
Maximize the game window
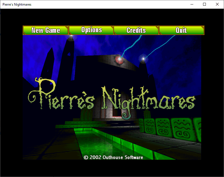tap(204, 4)
